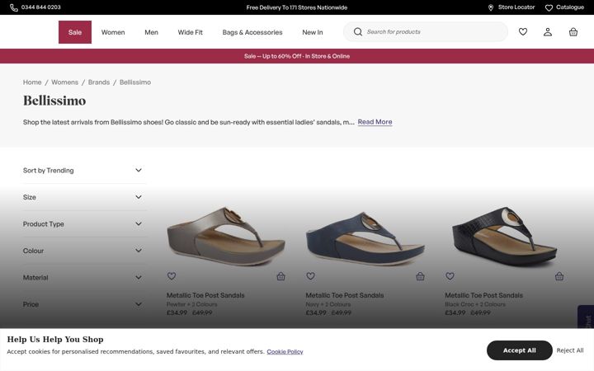The width and height of the screenshot is (594, 371).
Task: Open the Wide Fit menu
Action: pyautogui.click(x=191, y=32)
